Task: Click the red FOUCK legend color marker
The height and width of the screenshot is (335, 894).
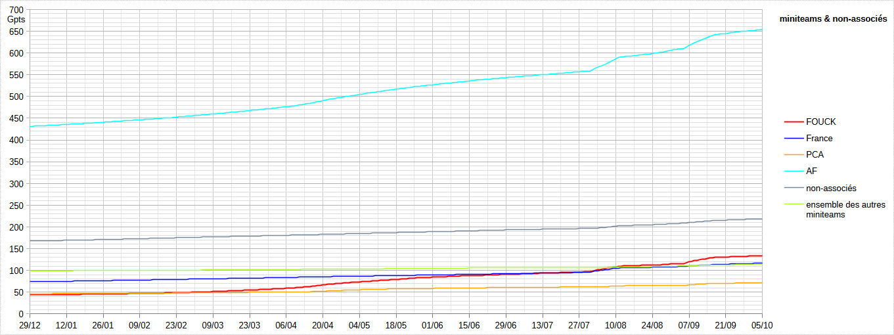Action: [x=793, y=122]
